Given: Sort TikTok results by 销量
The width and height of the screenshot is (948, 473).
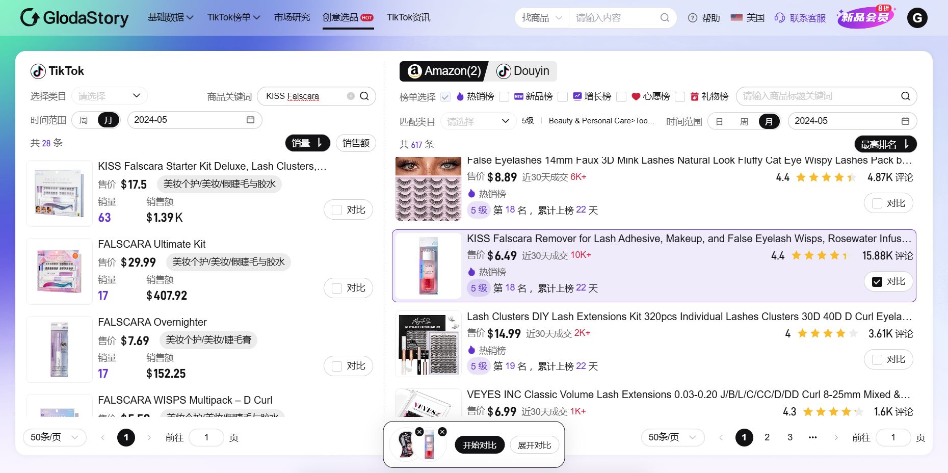Looking at the screenshot, I should pos(307,143).
